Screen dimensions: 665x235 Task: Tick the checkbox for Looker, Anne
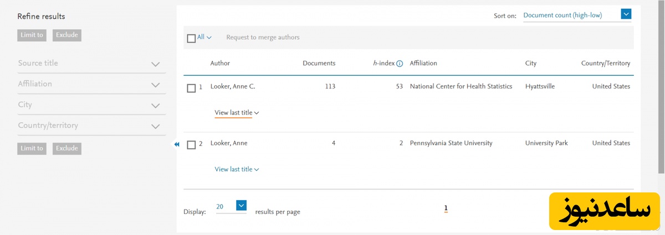tap(191, 145)
